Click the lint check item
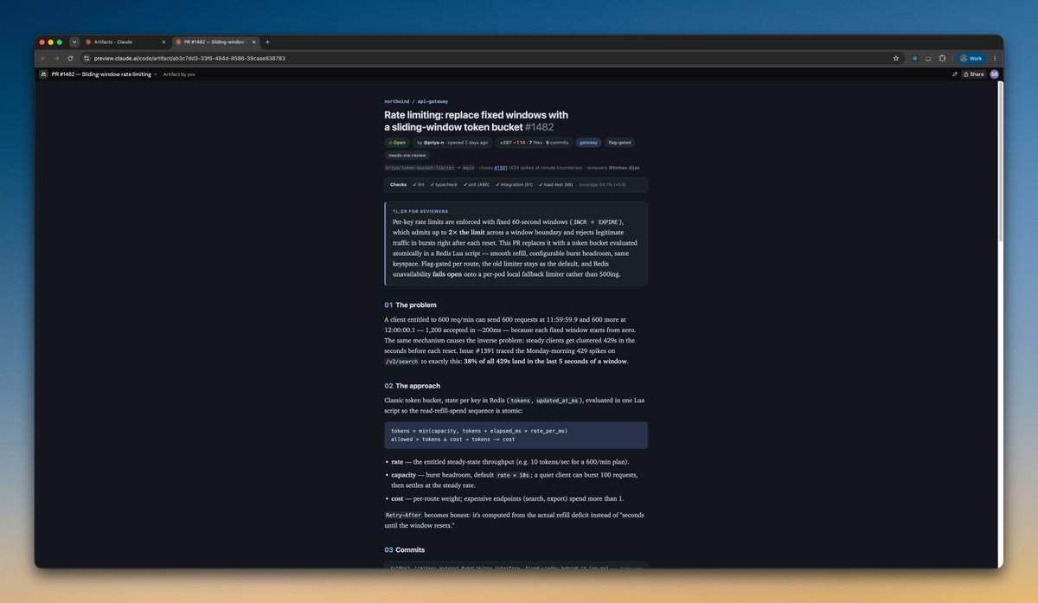1038x603 pixels. click(x=417, y=184)
